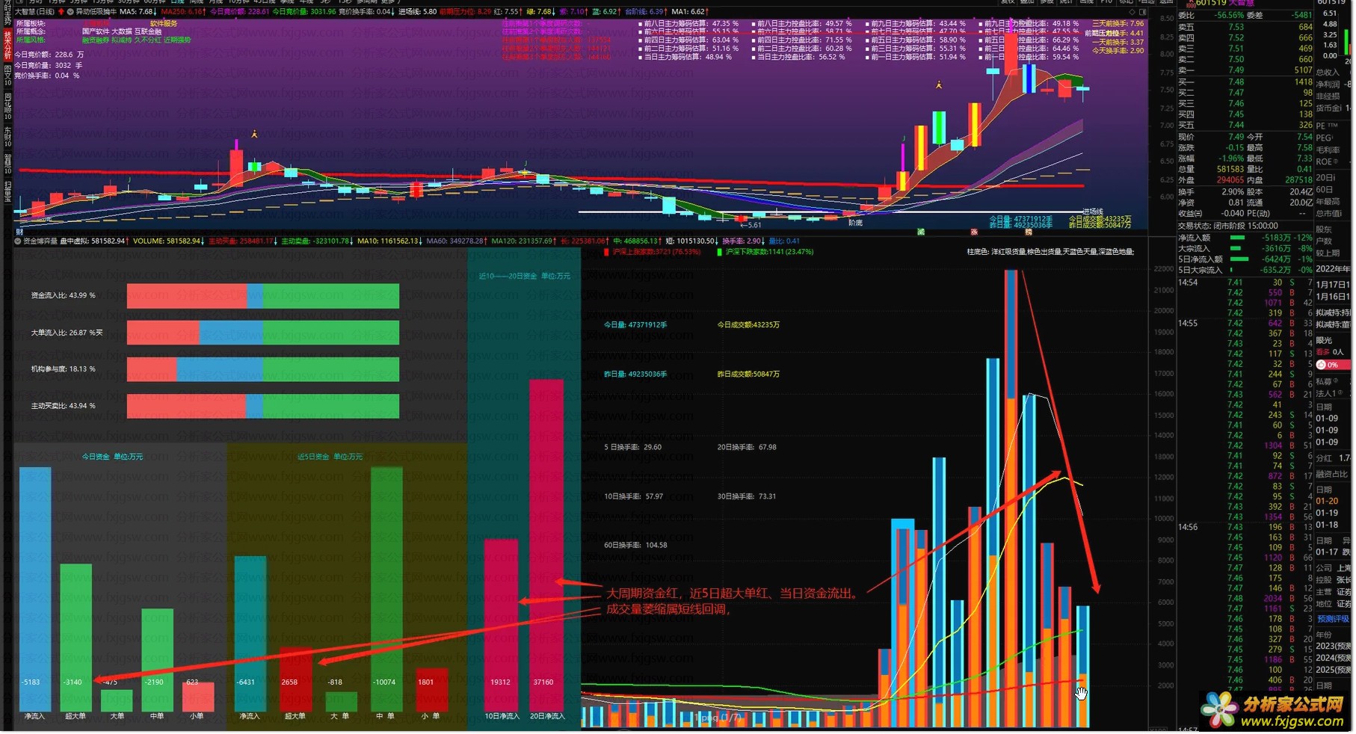Click the green 沪深下跌家数 legend square
1356x734 pixels.
(x=719, y=252)
